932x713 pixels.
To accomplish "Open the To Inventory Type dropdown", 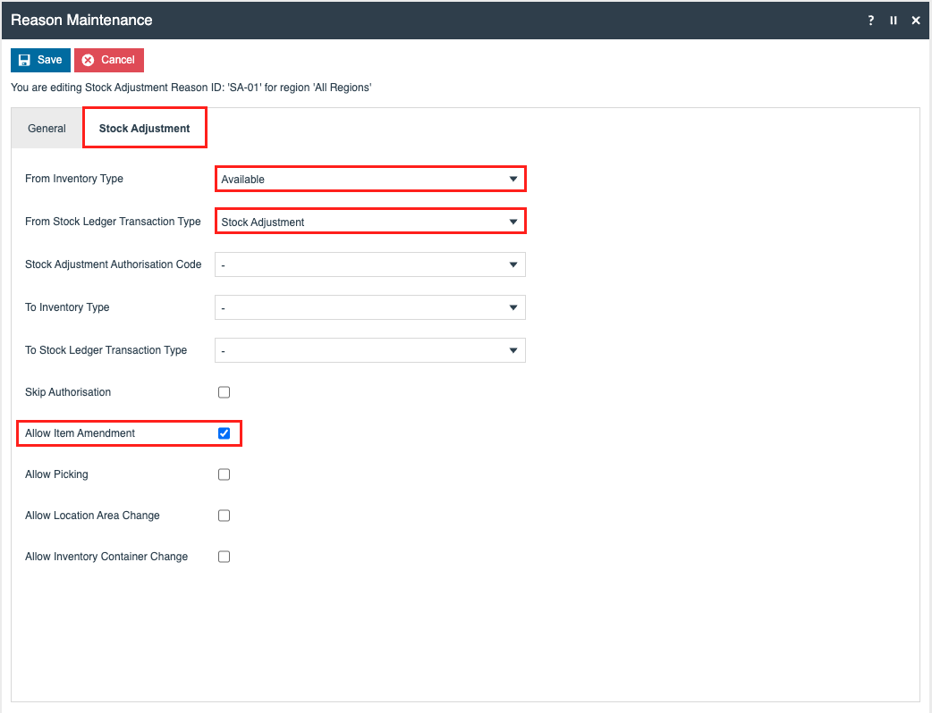I will (369, 307).
